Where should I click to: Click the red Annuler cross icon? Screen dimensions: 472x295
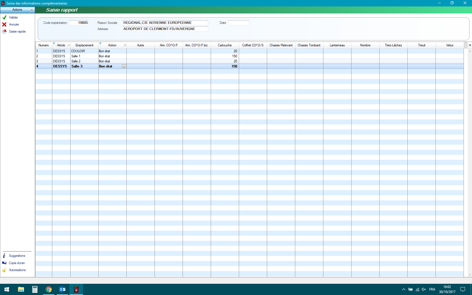coord(4,24)
